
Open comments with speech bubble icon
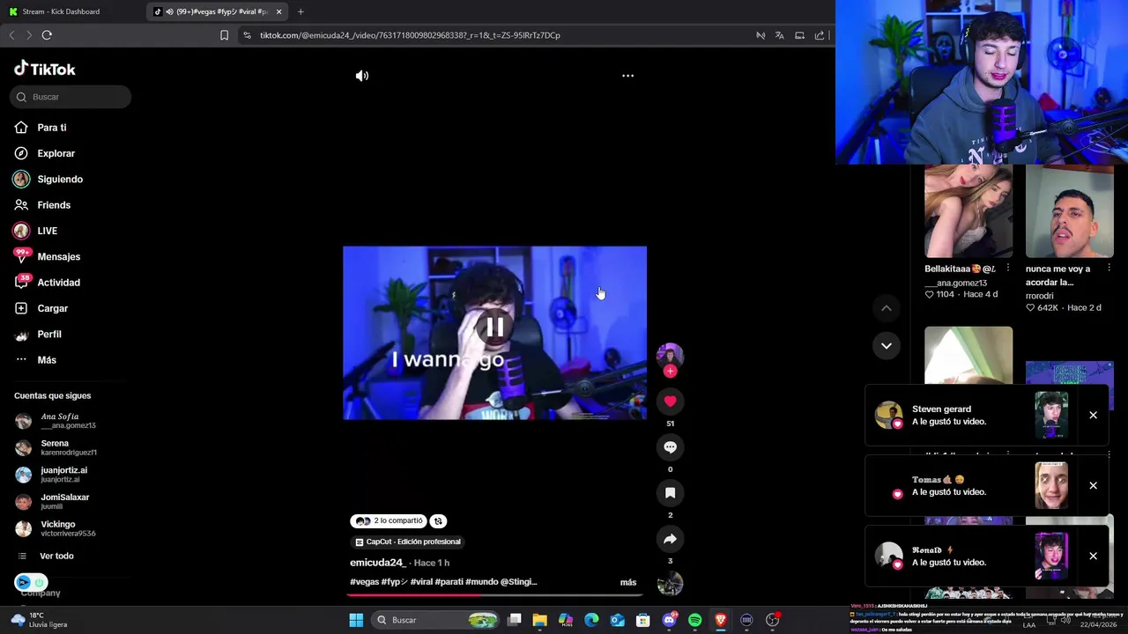pos(670,447)
